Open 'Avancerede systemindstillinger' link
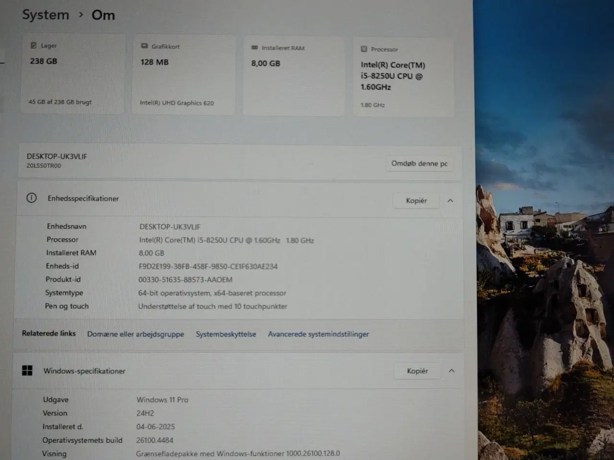The width and height of the screenshot is (614, 460). point(319,334)
